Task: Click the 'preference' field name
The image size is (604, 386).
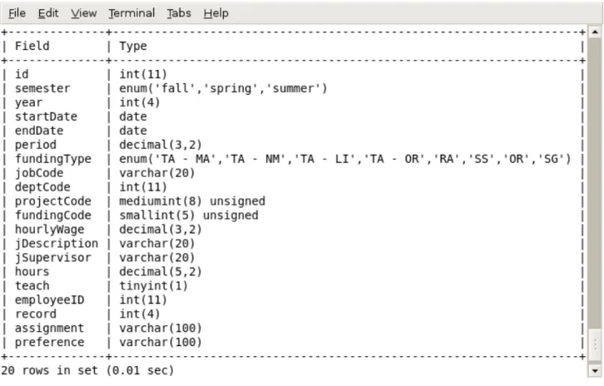Action: click(x=49, y=342)
